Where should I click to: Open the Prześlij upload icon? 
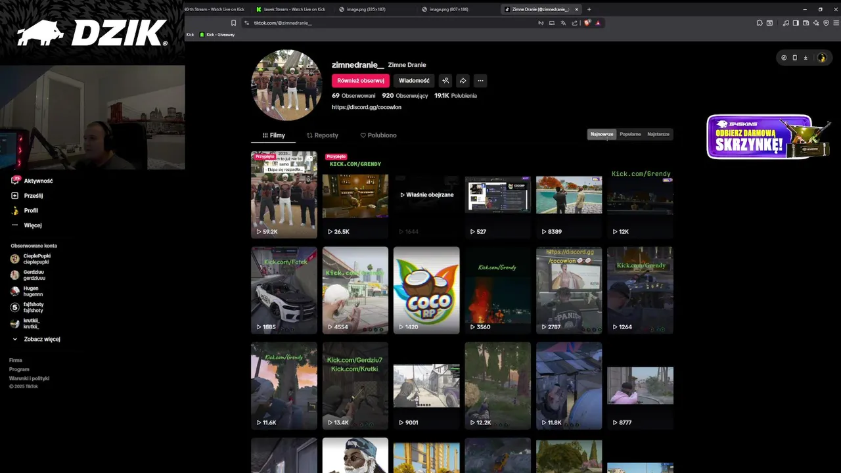(15, 195)
